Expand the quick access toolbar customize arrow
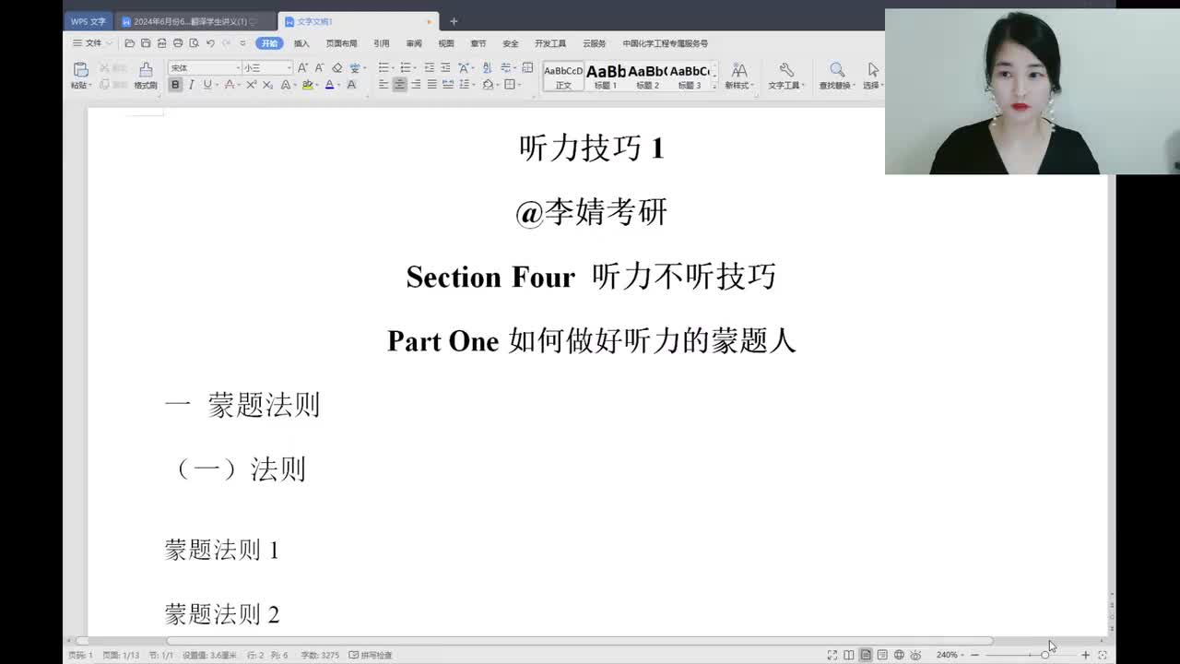The height and width of the screenshot is (664, 1180). (x=242, y=43)
